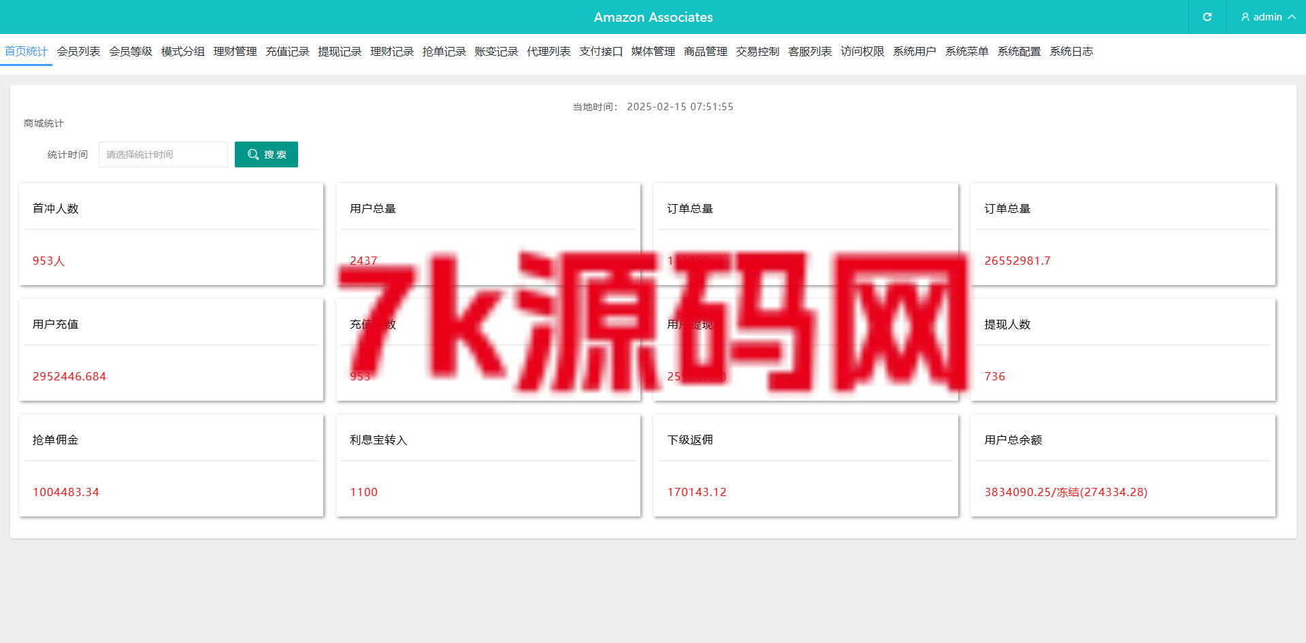Open the 会员列表 menu
The image size is (1306, 643).
click(78, 51)
